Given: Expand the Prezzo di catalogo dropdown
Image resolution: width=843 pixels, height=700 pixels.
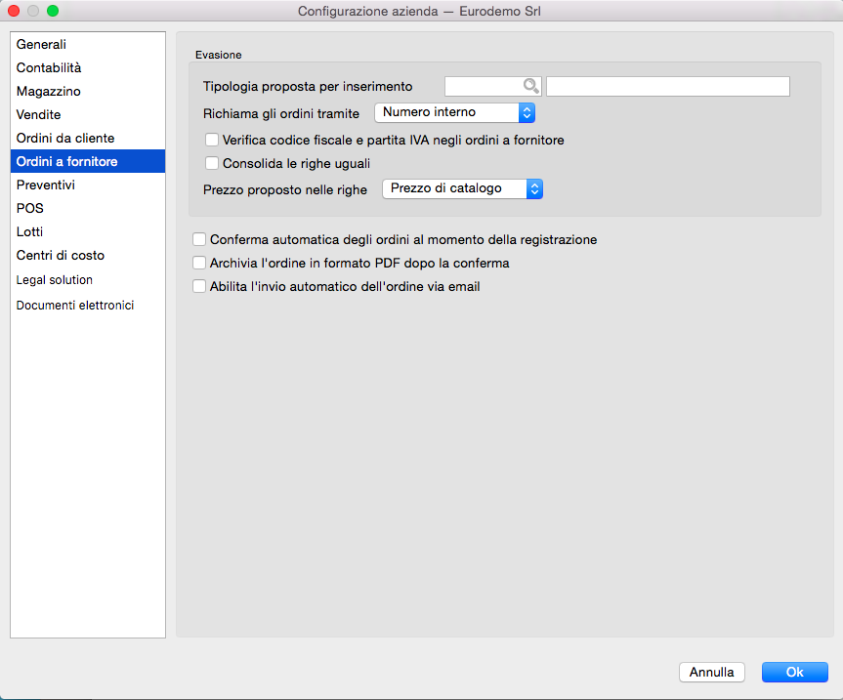Looking at the screenshot, I should pyautogui.click(x=462, y=189).
